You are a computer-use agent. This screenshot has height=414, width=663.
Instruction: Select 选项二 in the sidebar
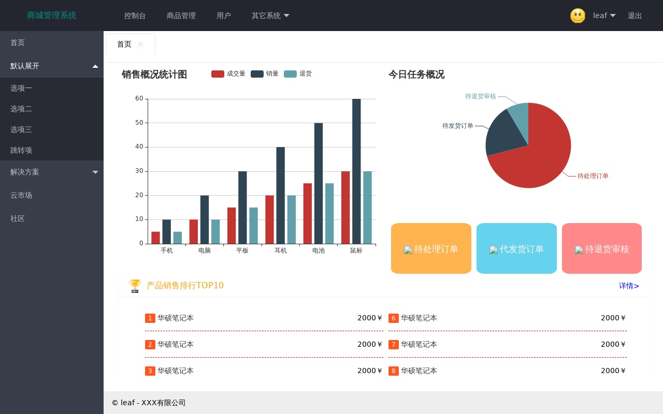coord(52,109)
